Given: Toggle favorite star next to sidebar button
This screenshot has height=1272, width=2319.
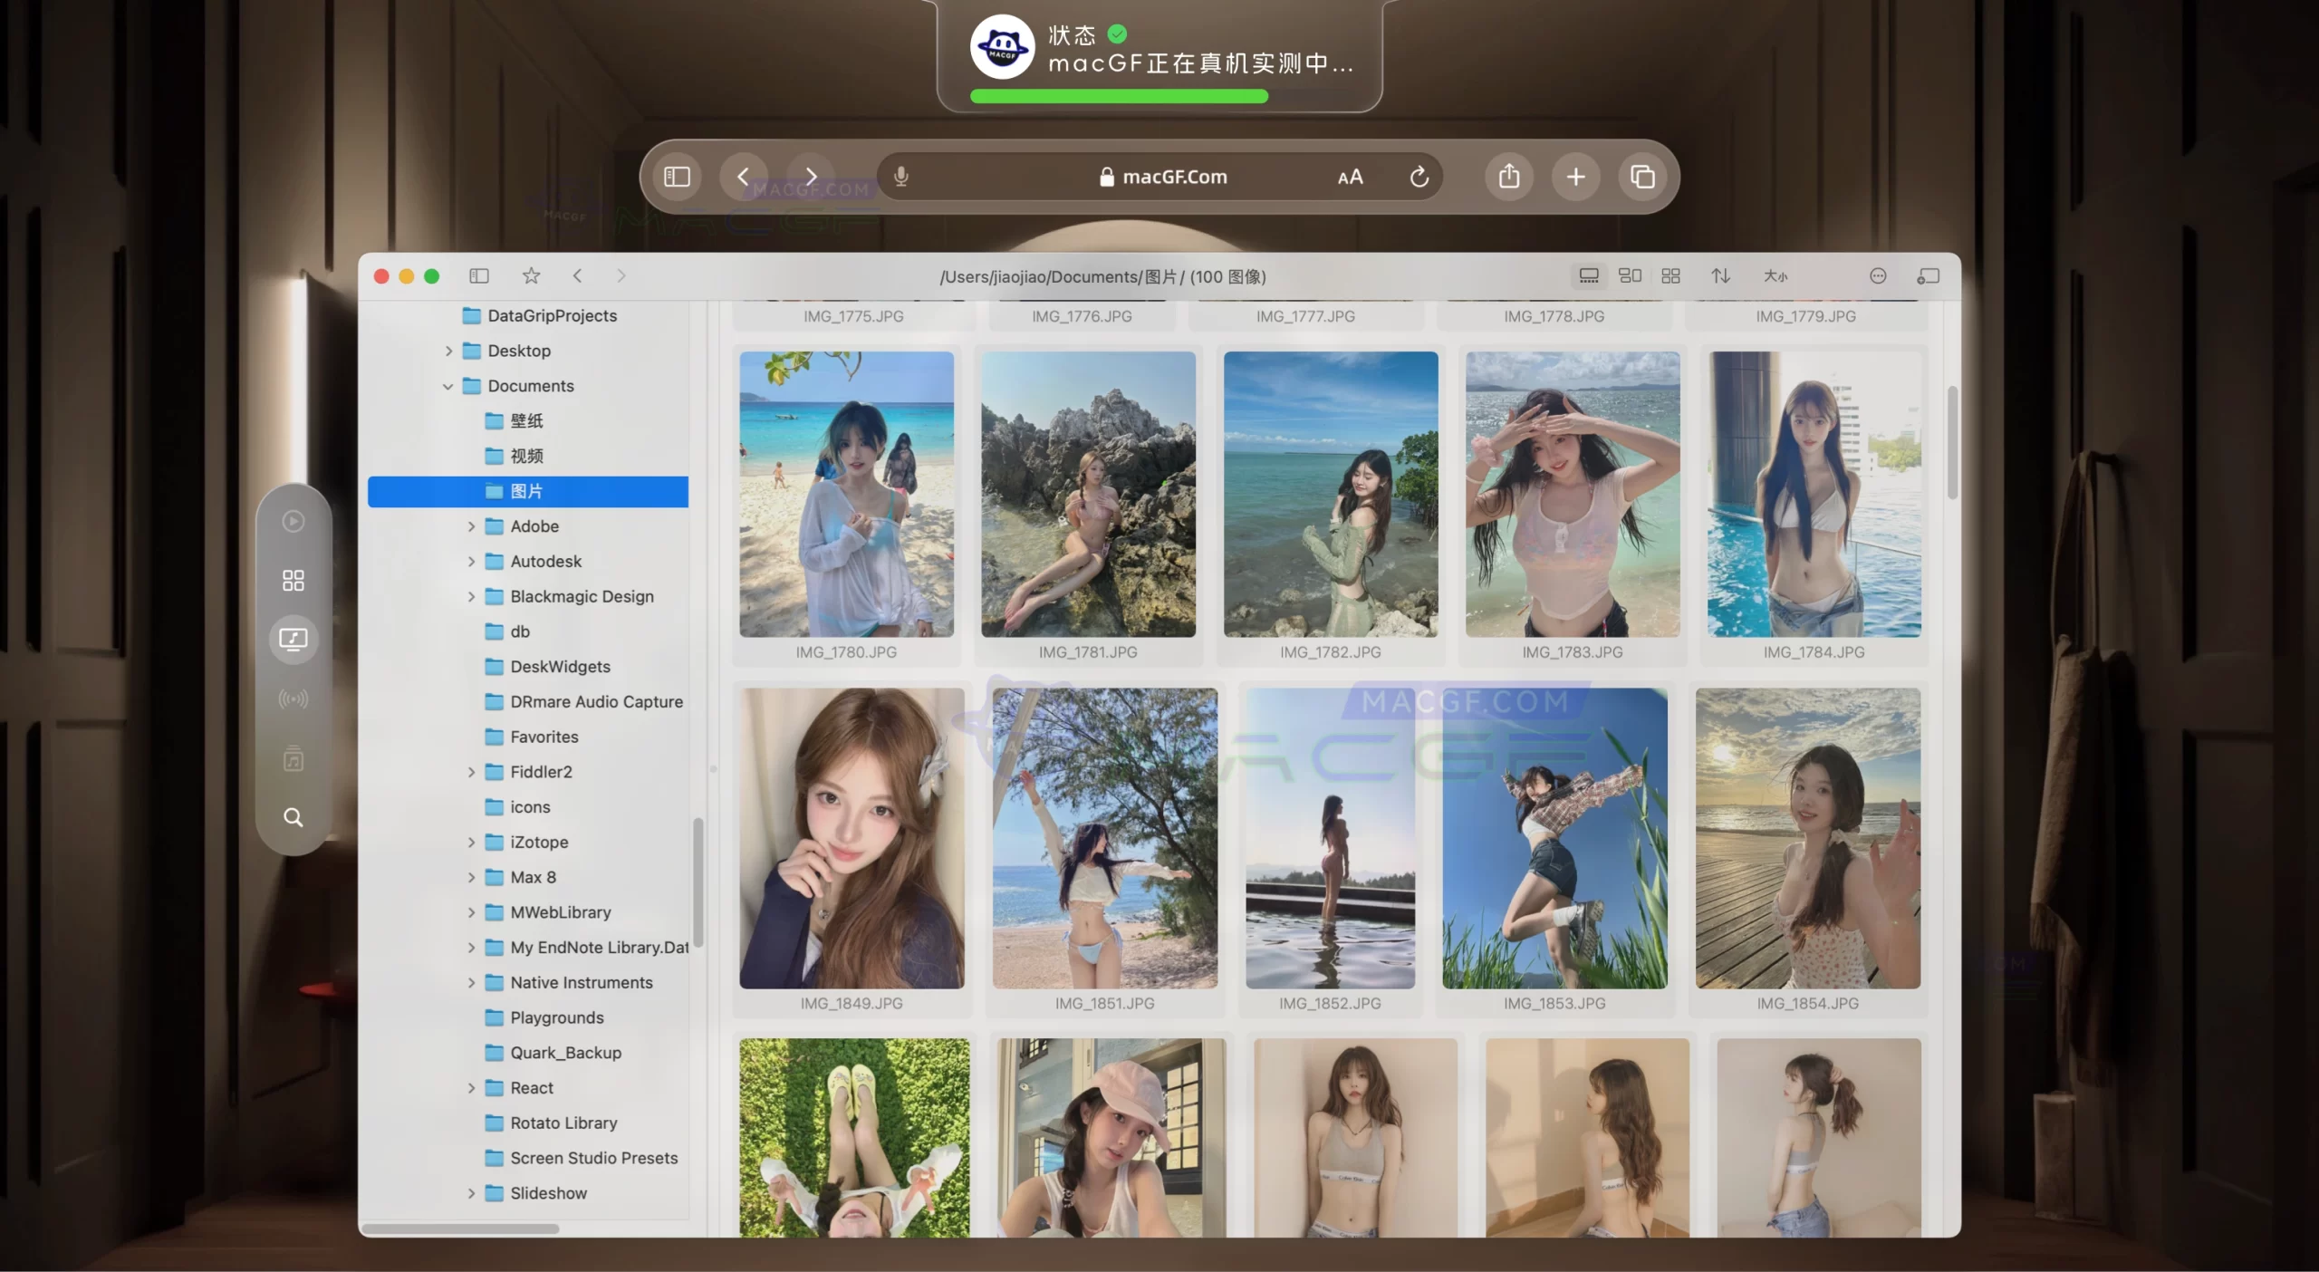Looking at the screenshot, I should (x=531, y=276).
